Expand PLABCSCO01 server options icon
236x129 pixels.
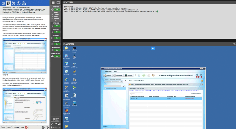point(52,56)
